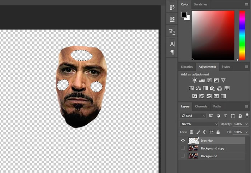Select the Background copy layer thumbnail
This screenshot has height=173, width=251.
(x=193, y=148)
